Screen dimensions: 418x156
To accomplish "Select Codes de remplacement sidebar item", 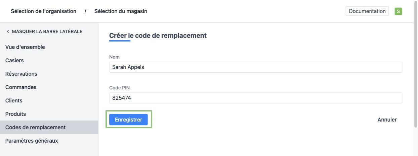I will 35,127.
